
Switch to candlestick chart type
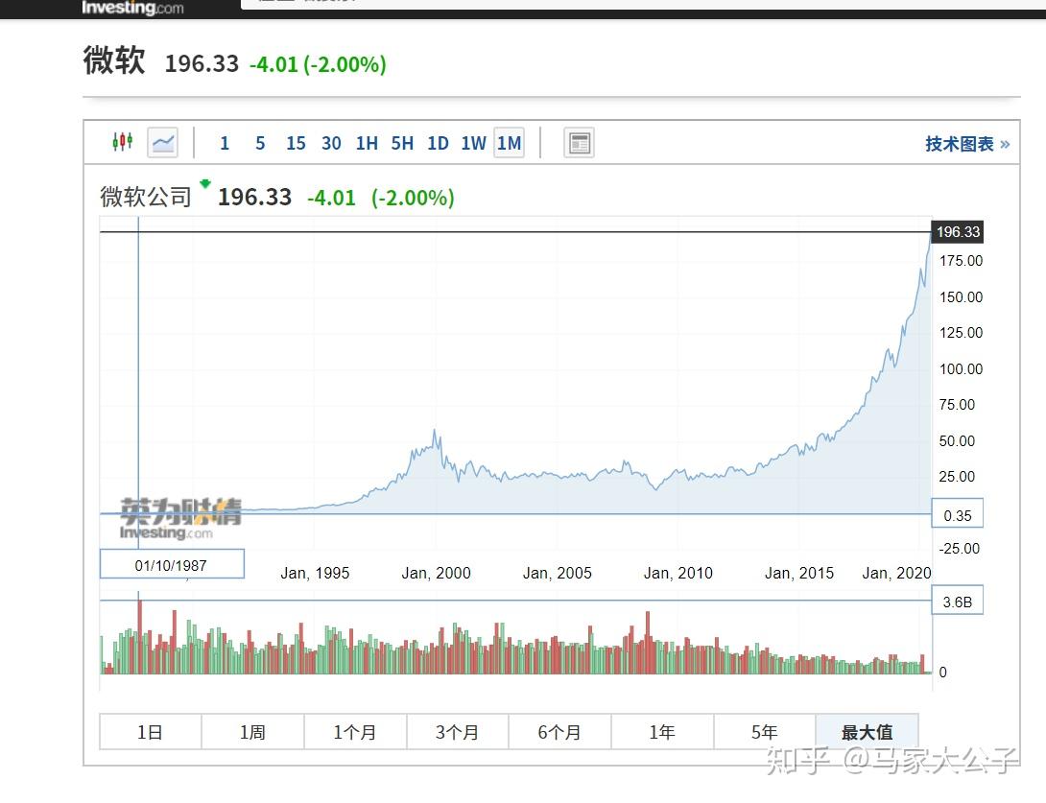tap(122, 142)
